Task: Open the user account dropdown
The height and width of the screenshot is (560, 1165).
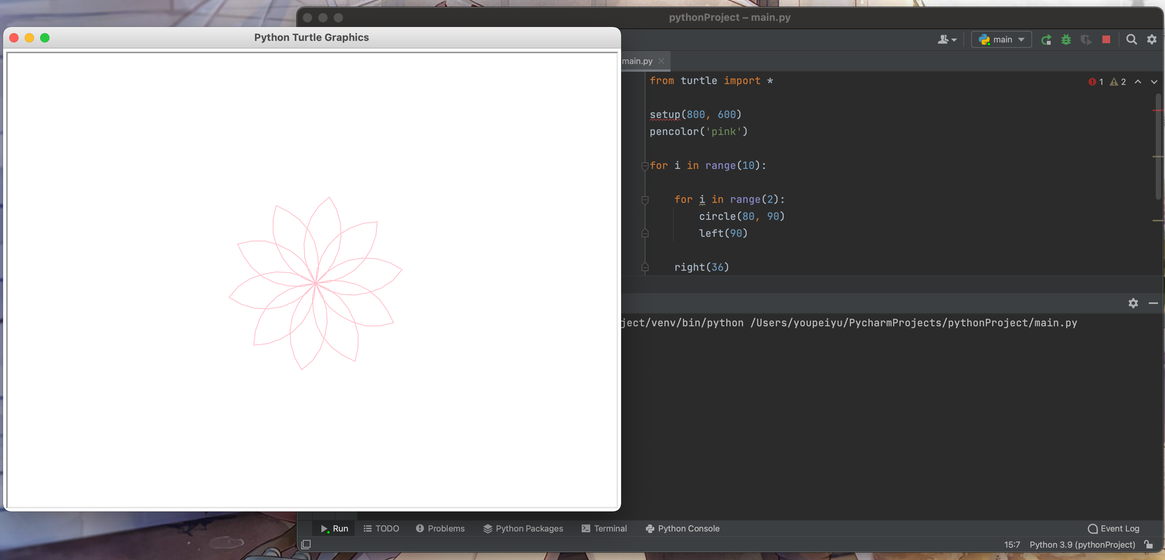Action: point(946,40)
